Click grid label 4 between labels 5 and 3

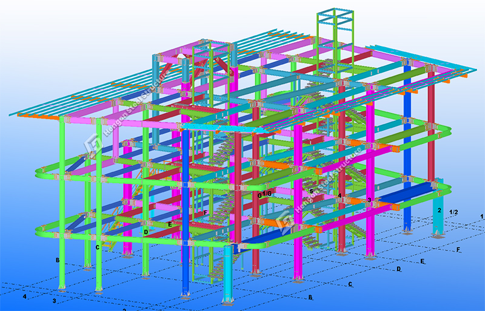(x=340, y=195)
